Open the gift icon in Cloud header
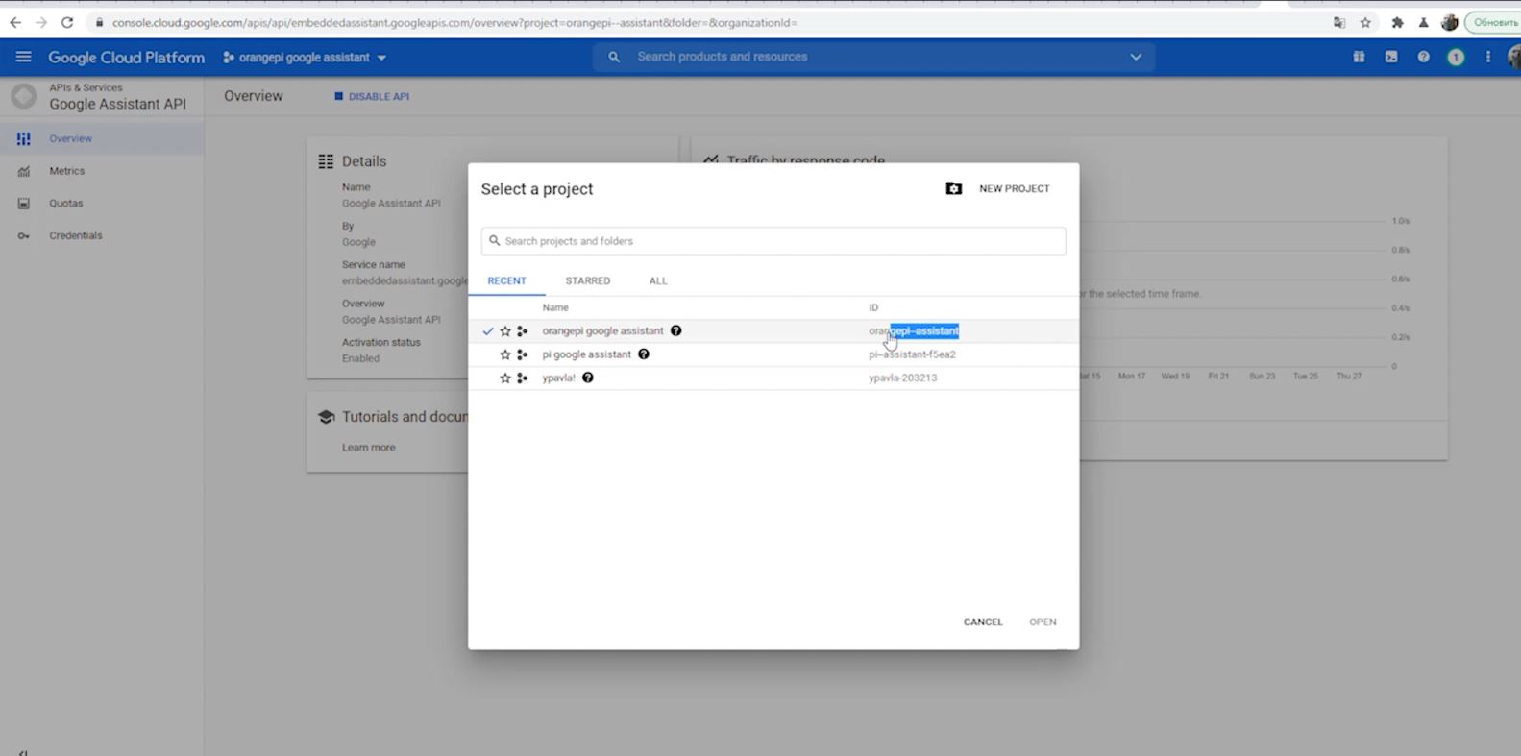This screenshot has width=1521, height=756. 1359,58
